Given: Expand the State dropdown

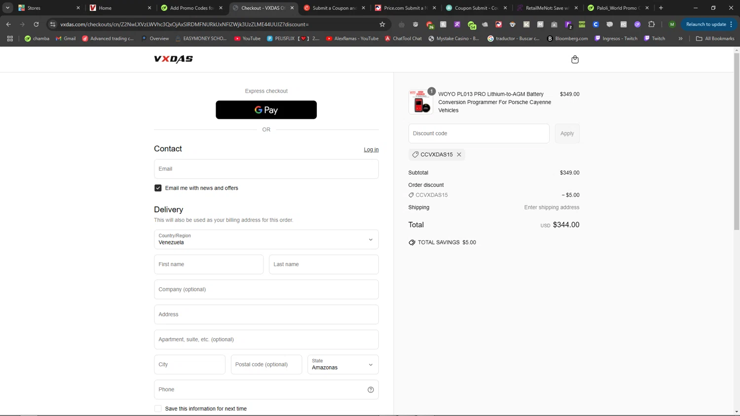Looking at the screenshot, I should tap(343, 365).
